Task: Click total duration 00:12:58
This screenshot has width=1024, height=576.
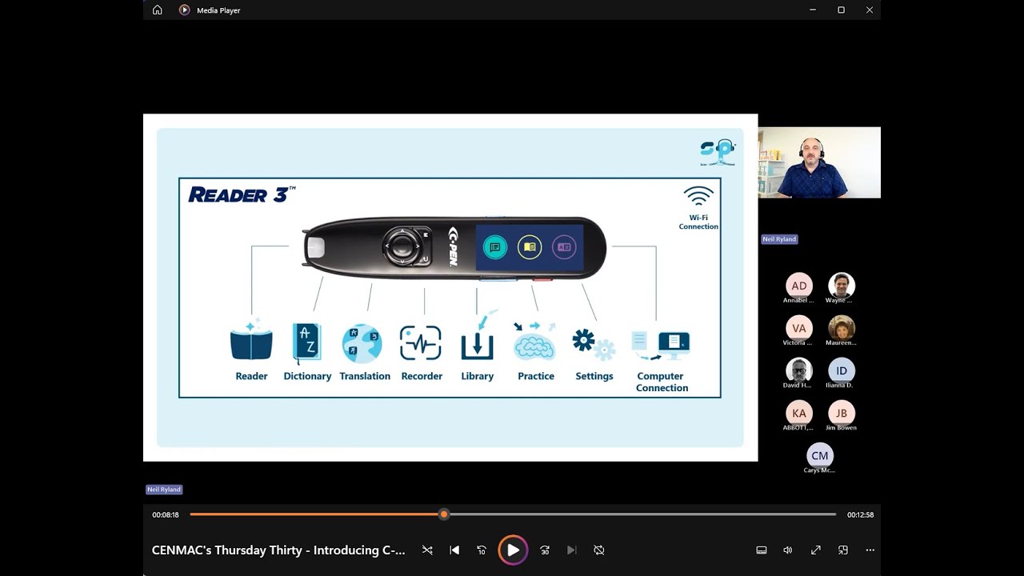Action: click(x=861, y=515)
